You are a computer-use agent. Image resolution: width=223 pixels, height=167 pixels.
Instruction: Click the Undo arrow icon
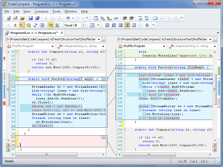coord(68,18)
